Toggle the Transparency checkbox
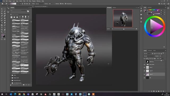 click(x=65, y=4)
